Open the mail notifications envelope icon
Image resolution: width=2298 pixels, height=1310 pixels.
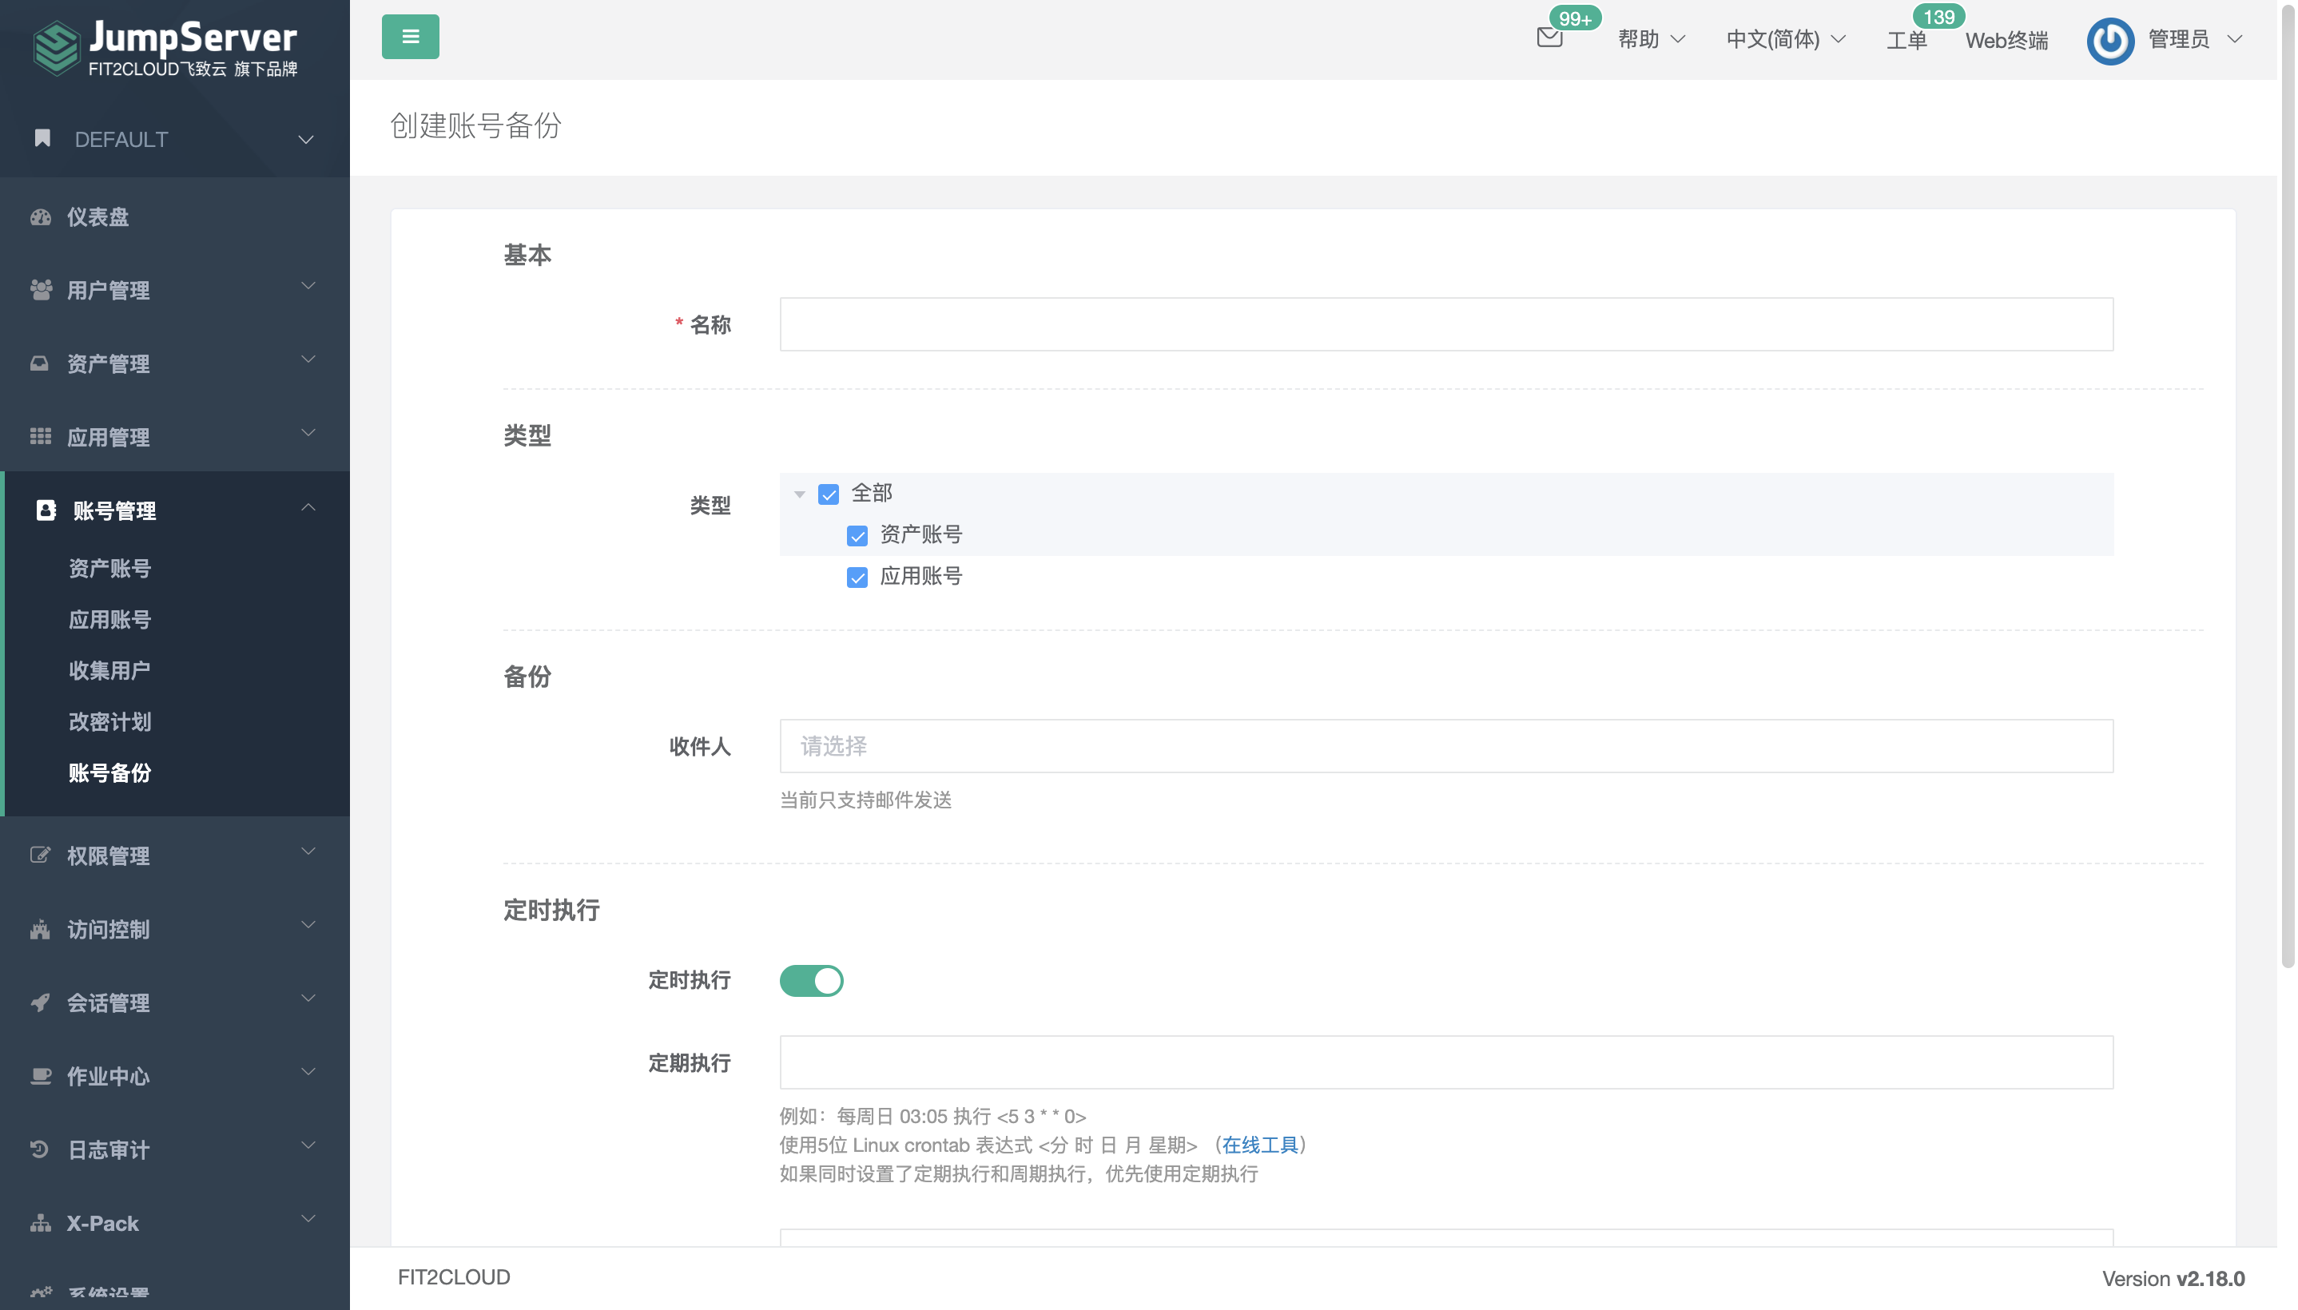(x=1549, y=38)
